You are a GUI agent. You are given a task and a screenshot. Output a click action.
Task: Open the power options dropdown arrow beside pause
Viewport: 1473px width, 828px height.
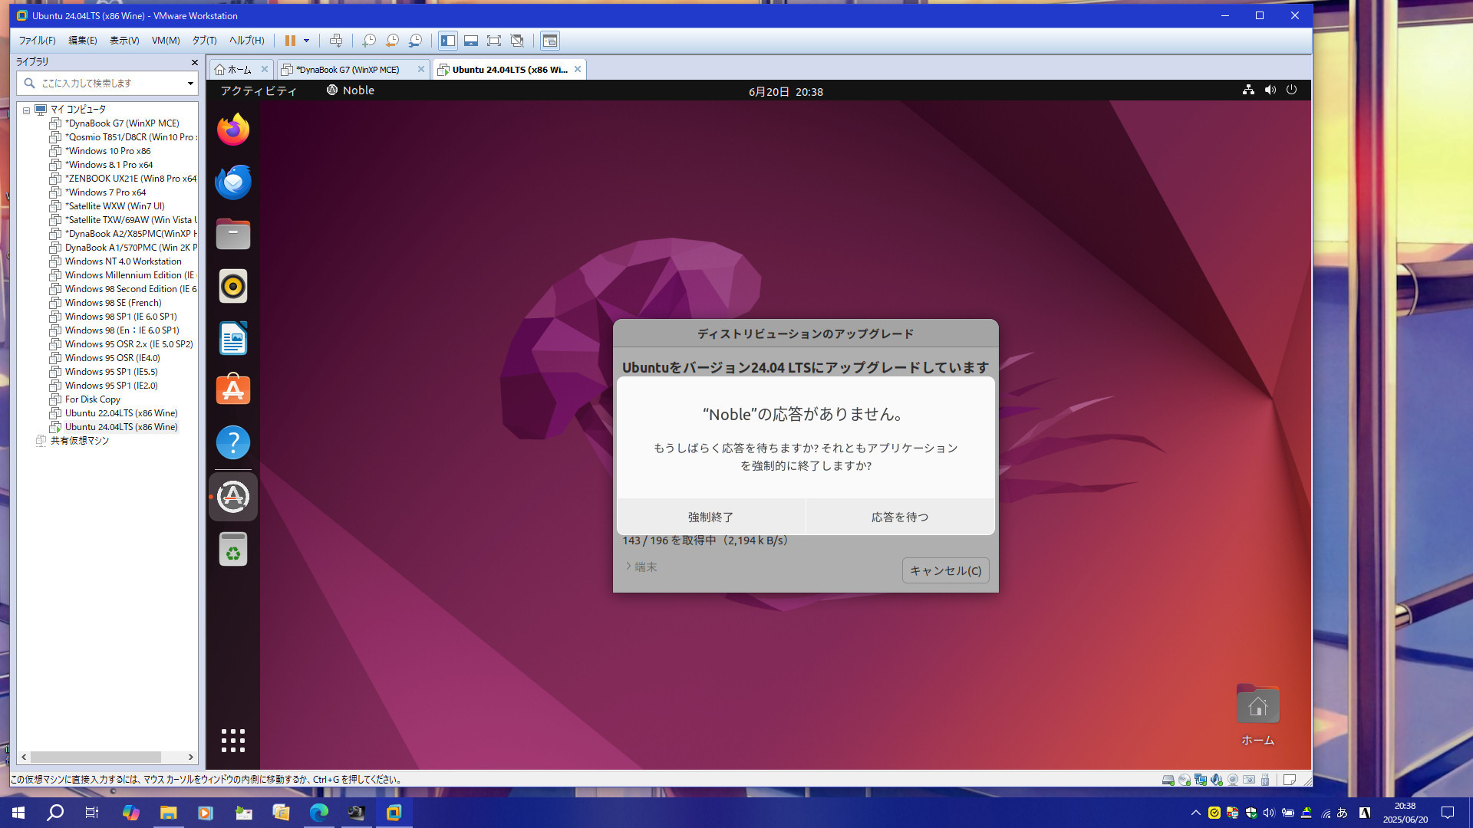(x=306, y=41)
